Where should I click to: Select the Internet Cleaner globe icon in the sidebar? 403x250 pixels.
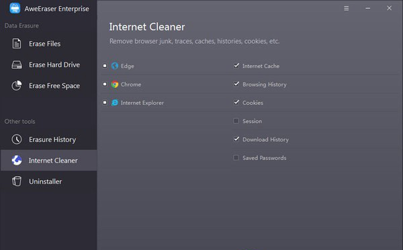(17, 160)
